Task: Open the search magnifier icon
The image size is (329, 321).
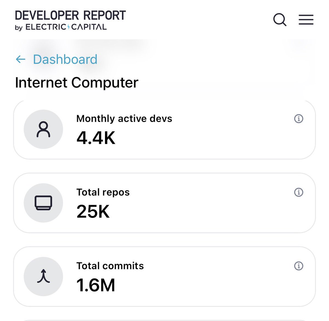Action: [280, 20]
